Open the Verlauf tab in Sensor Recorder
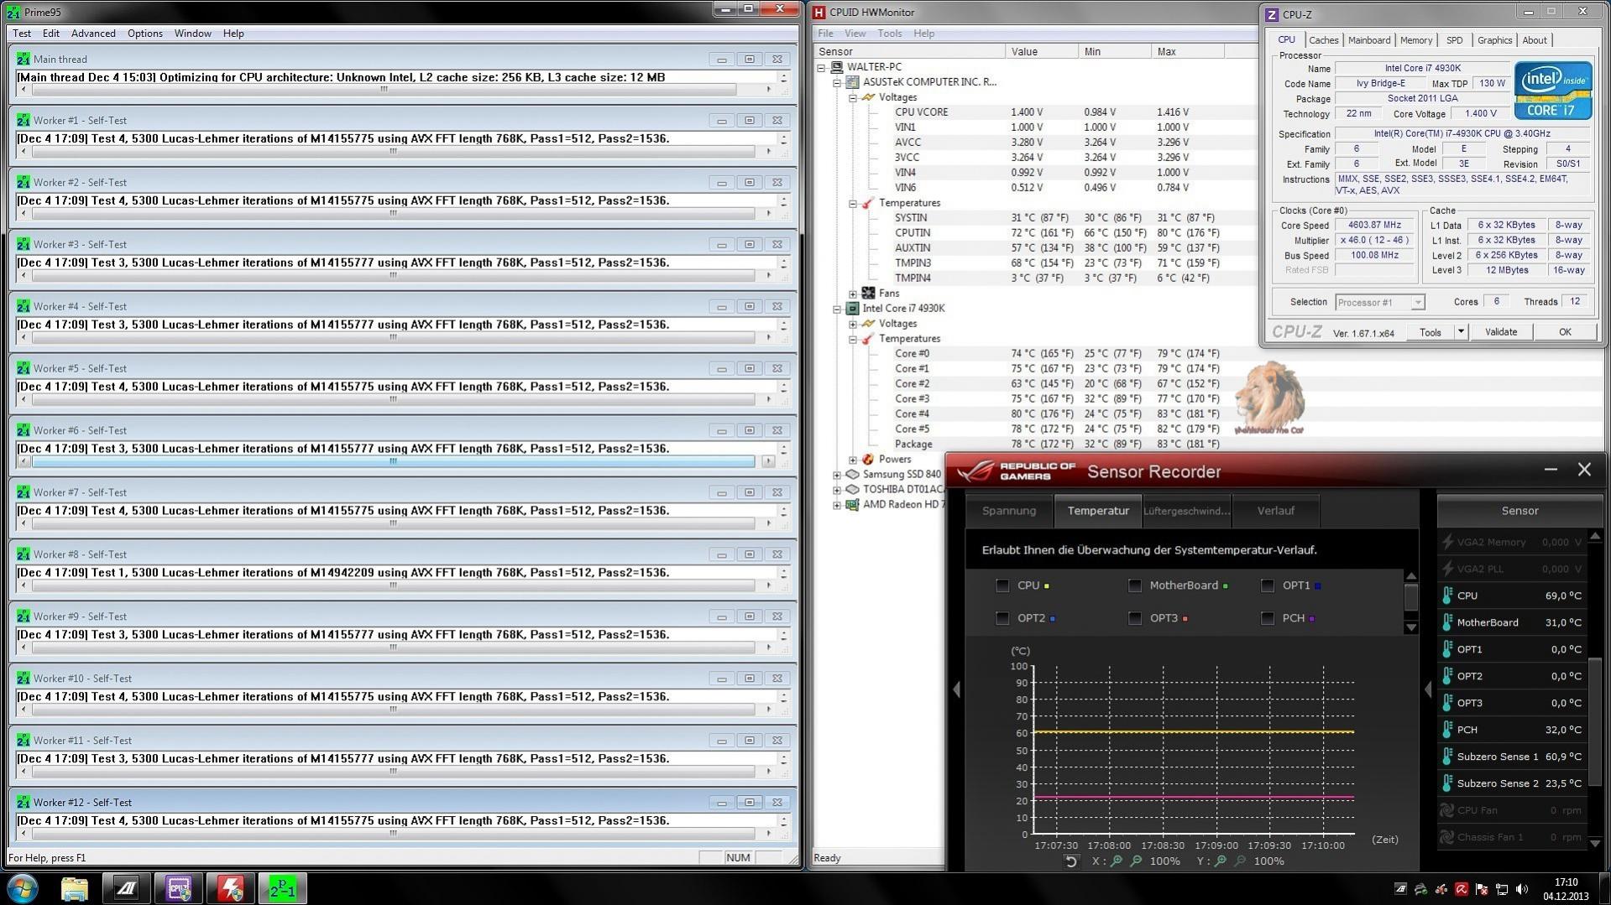The image size is (1611, 905). [x=1275, y=511]
